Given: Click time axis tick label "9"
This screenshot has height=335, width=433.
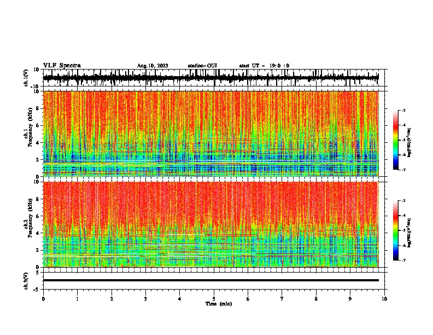Looking at the screenshot, I should point(350,299).
